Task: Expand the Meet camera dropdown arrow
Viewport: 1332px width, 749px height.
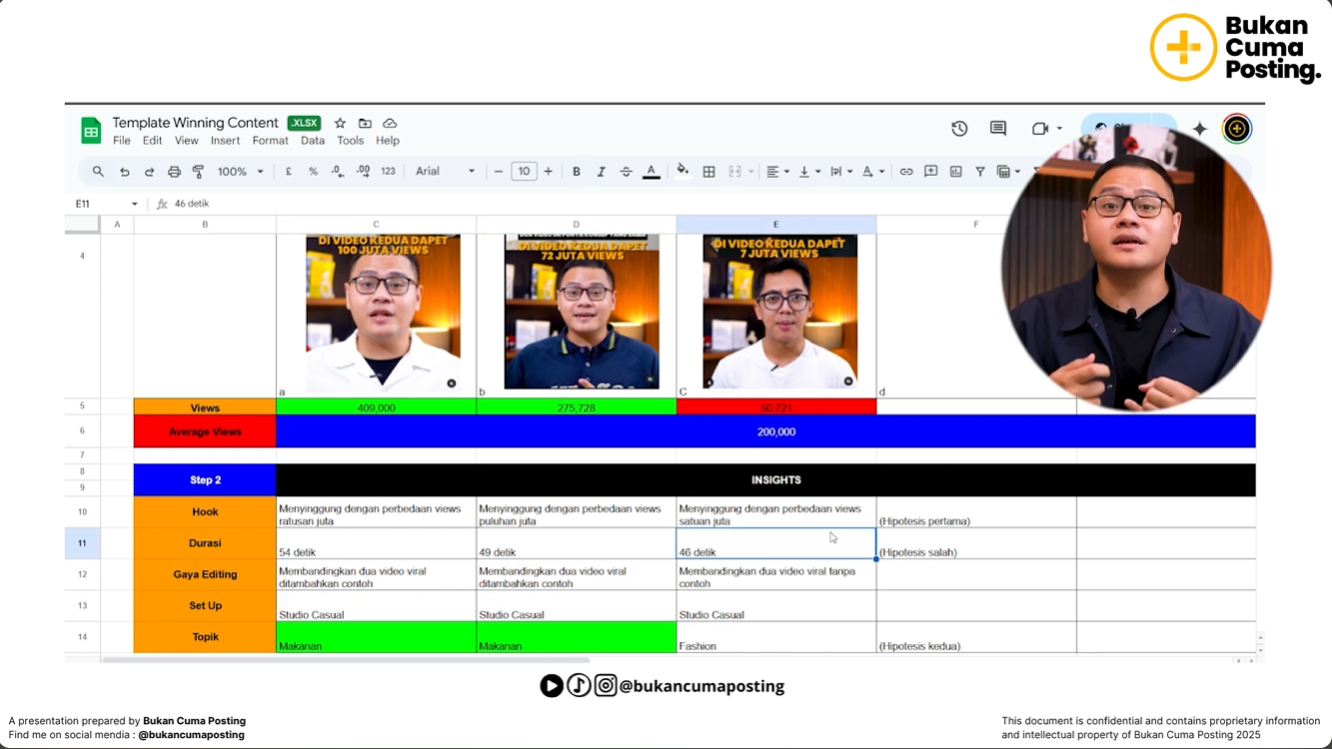Action: pos(1059,129)
